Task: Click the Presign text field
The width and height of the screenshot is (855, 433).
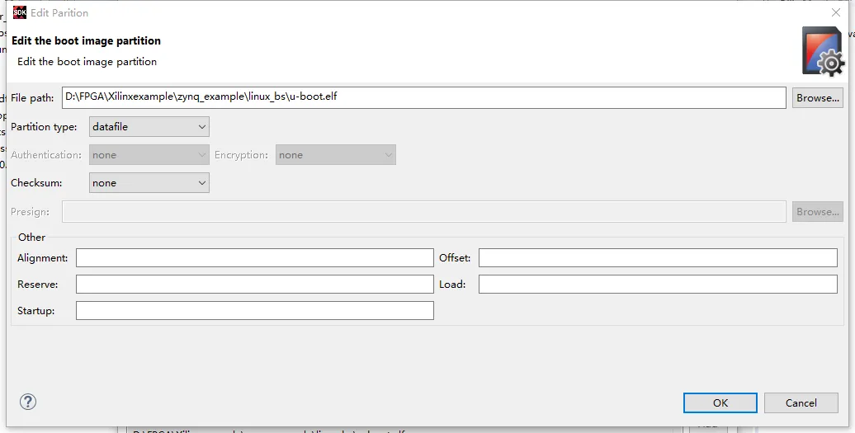Action: point(424,211)
